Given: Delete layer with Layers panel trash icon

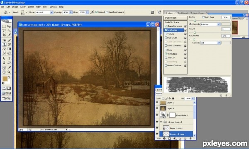Looking at the screenshot, I should click(x=190, y=138).
